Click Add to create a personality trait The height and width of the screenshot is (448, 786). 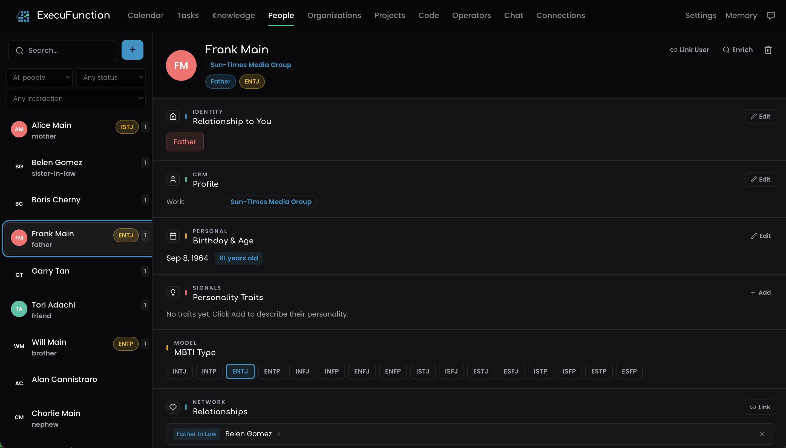(761, 292)
